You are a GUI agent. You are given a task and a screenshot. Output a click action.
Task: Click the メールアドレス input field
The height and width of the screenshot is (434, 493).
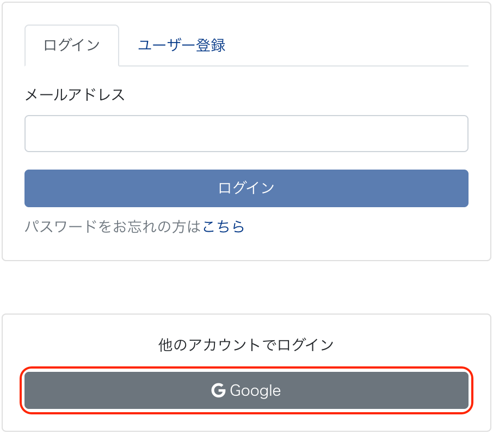[x=246, y=134]
